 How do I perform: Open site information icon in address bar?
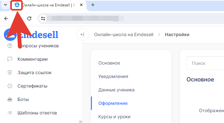(43, 19)
